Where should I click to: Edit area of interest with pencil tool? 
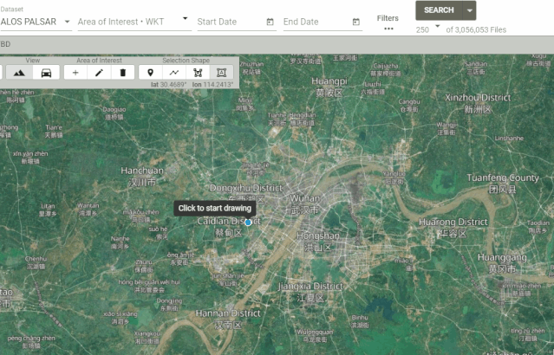pos(100,73)
